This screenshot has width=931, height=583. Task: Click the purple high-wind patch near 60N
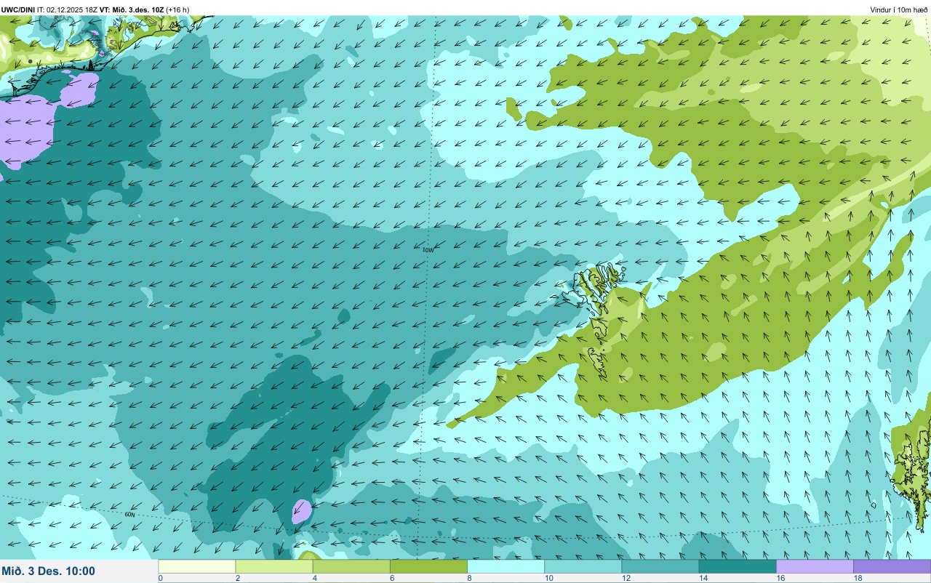[x=301, y=511]
